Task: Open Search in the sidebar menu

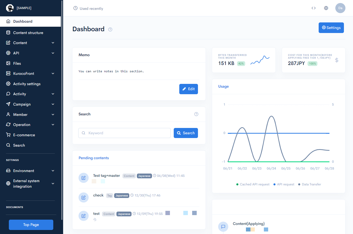Action: [x=30, y=145]
